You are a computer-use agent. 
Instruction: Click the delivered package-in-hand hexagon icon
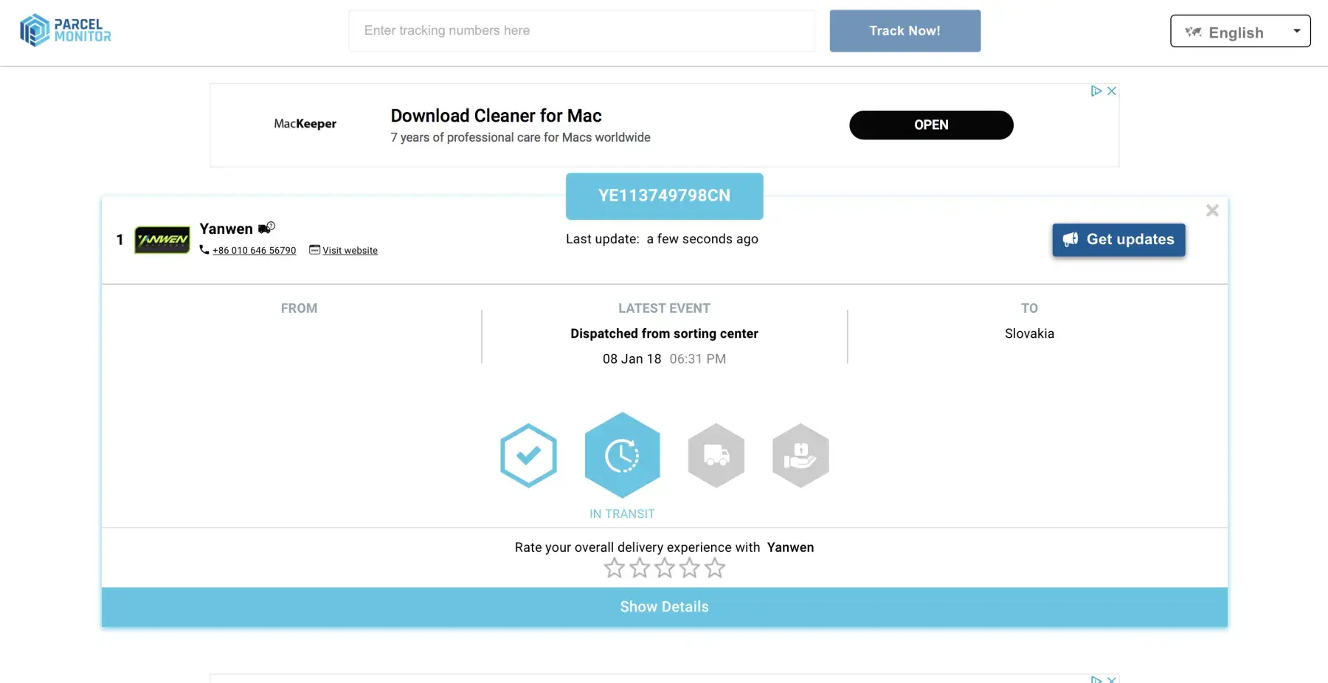click(800, 455)
